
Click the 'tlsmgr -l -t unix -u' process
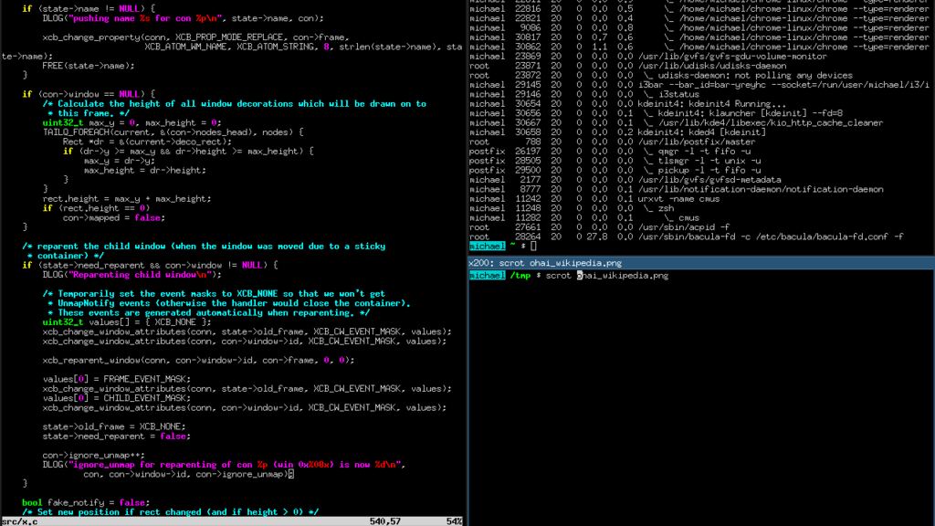(x=709, y=161)
